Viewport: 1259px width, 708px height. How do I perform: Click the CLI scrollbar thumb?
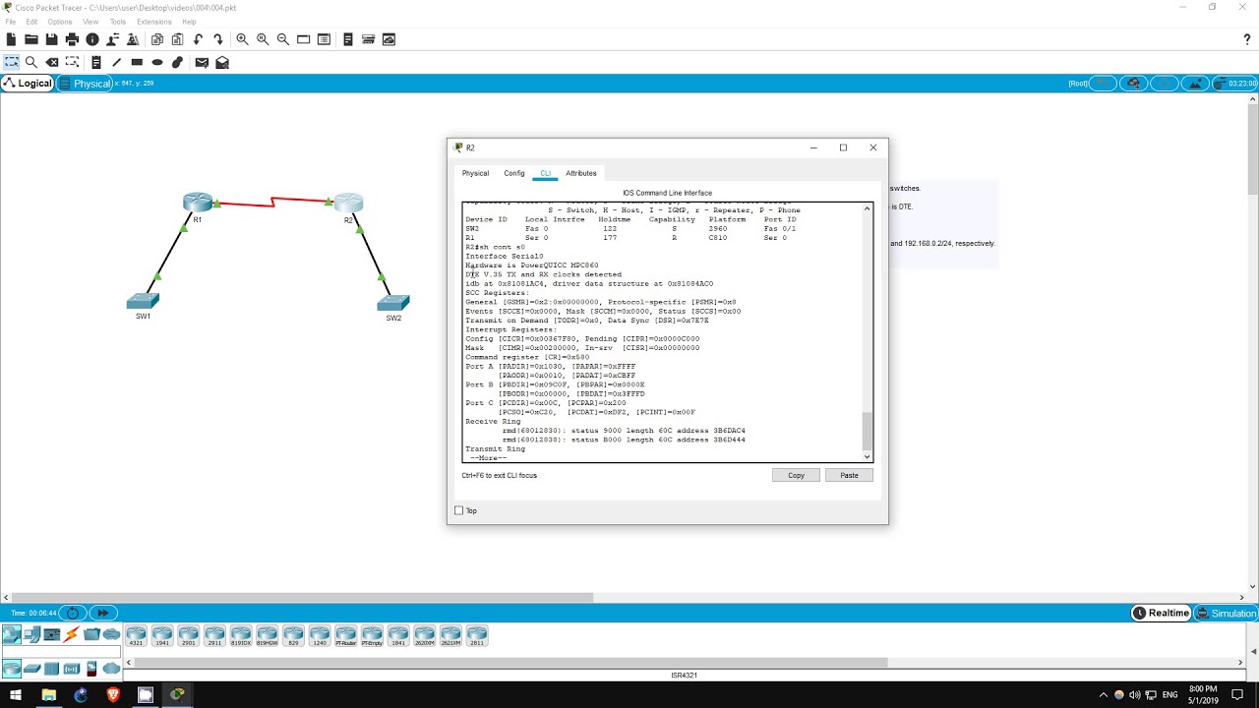pos(867,430)
